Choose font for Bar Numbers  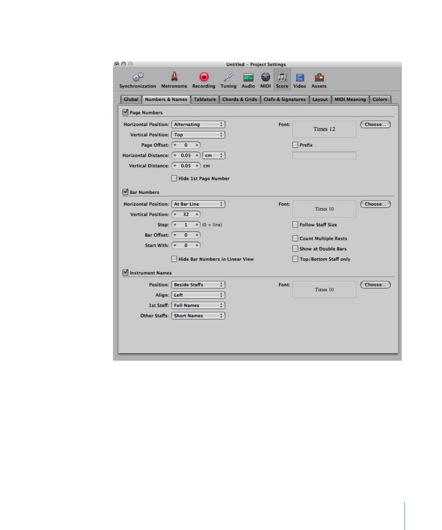pos(375,204)
